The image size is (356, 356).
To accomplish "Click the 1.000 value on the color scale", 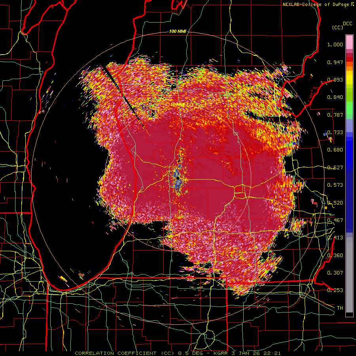I will 335,44.
